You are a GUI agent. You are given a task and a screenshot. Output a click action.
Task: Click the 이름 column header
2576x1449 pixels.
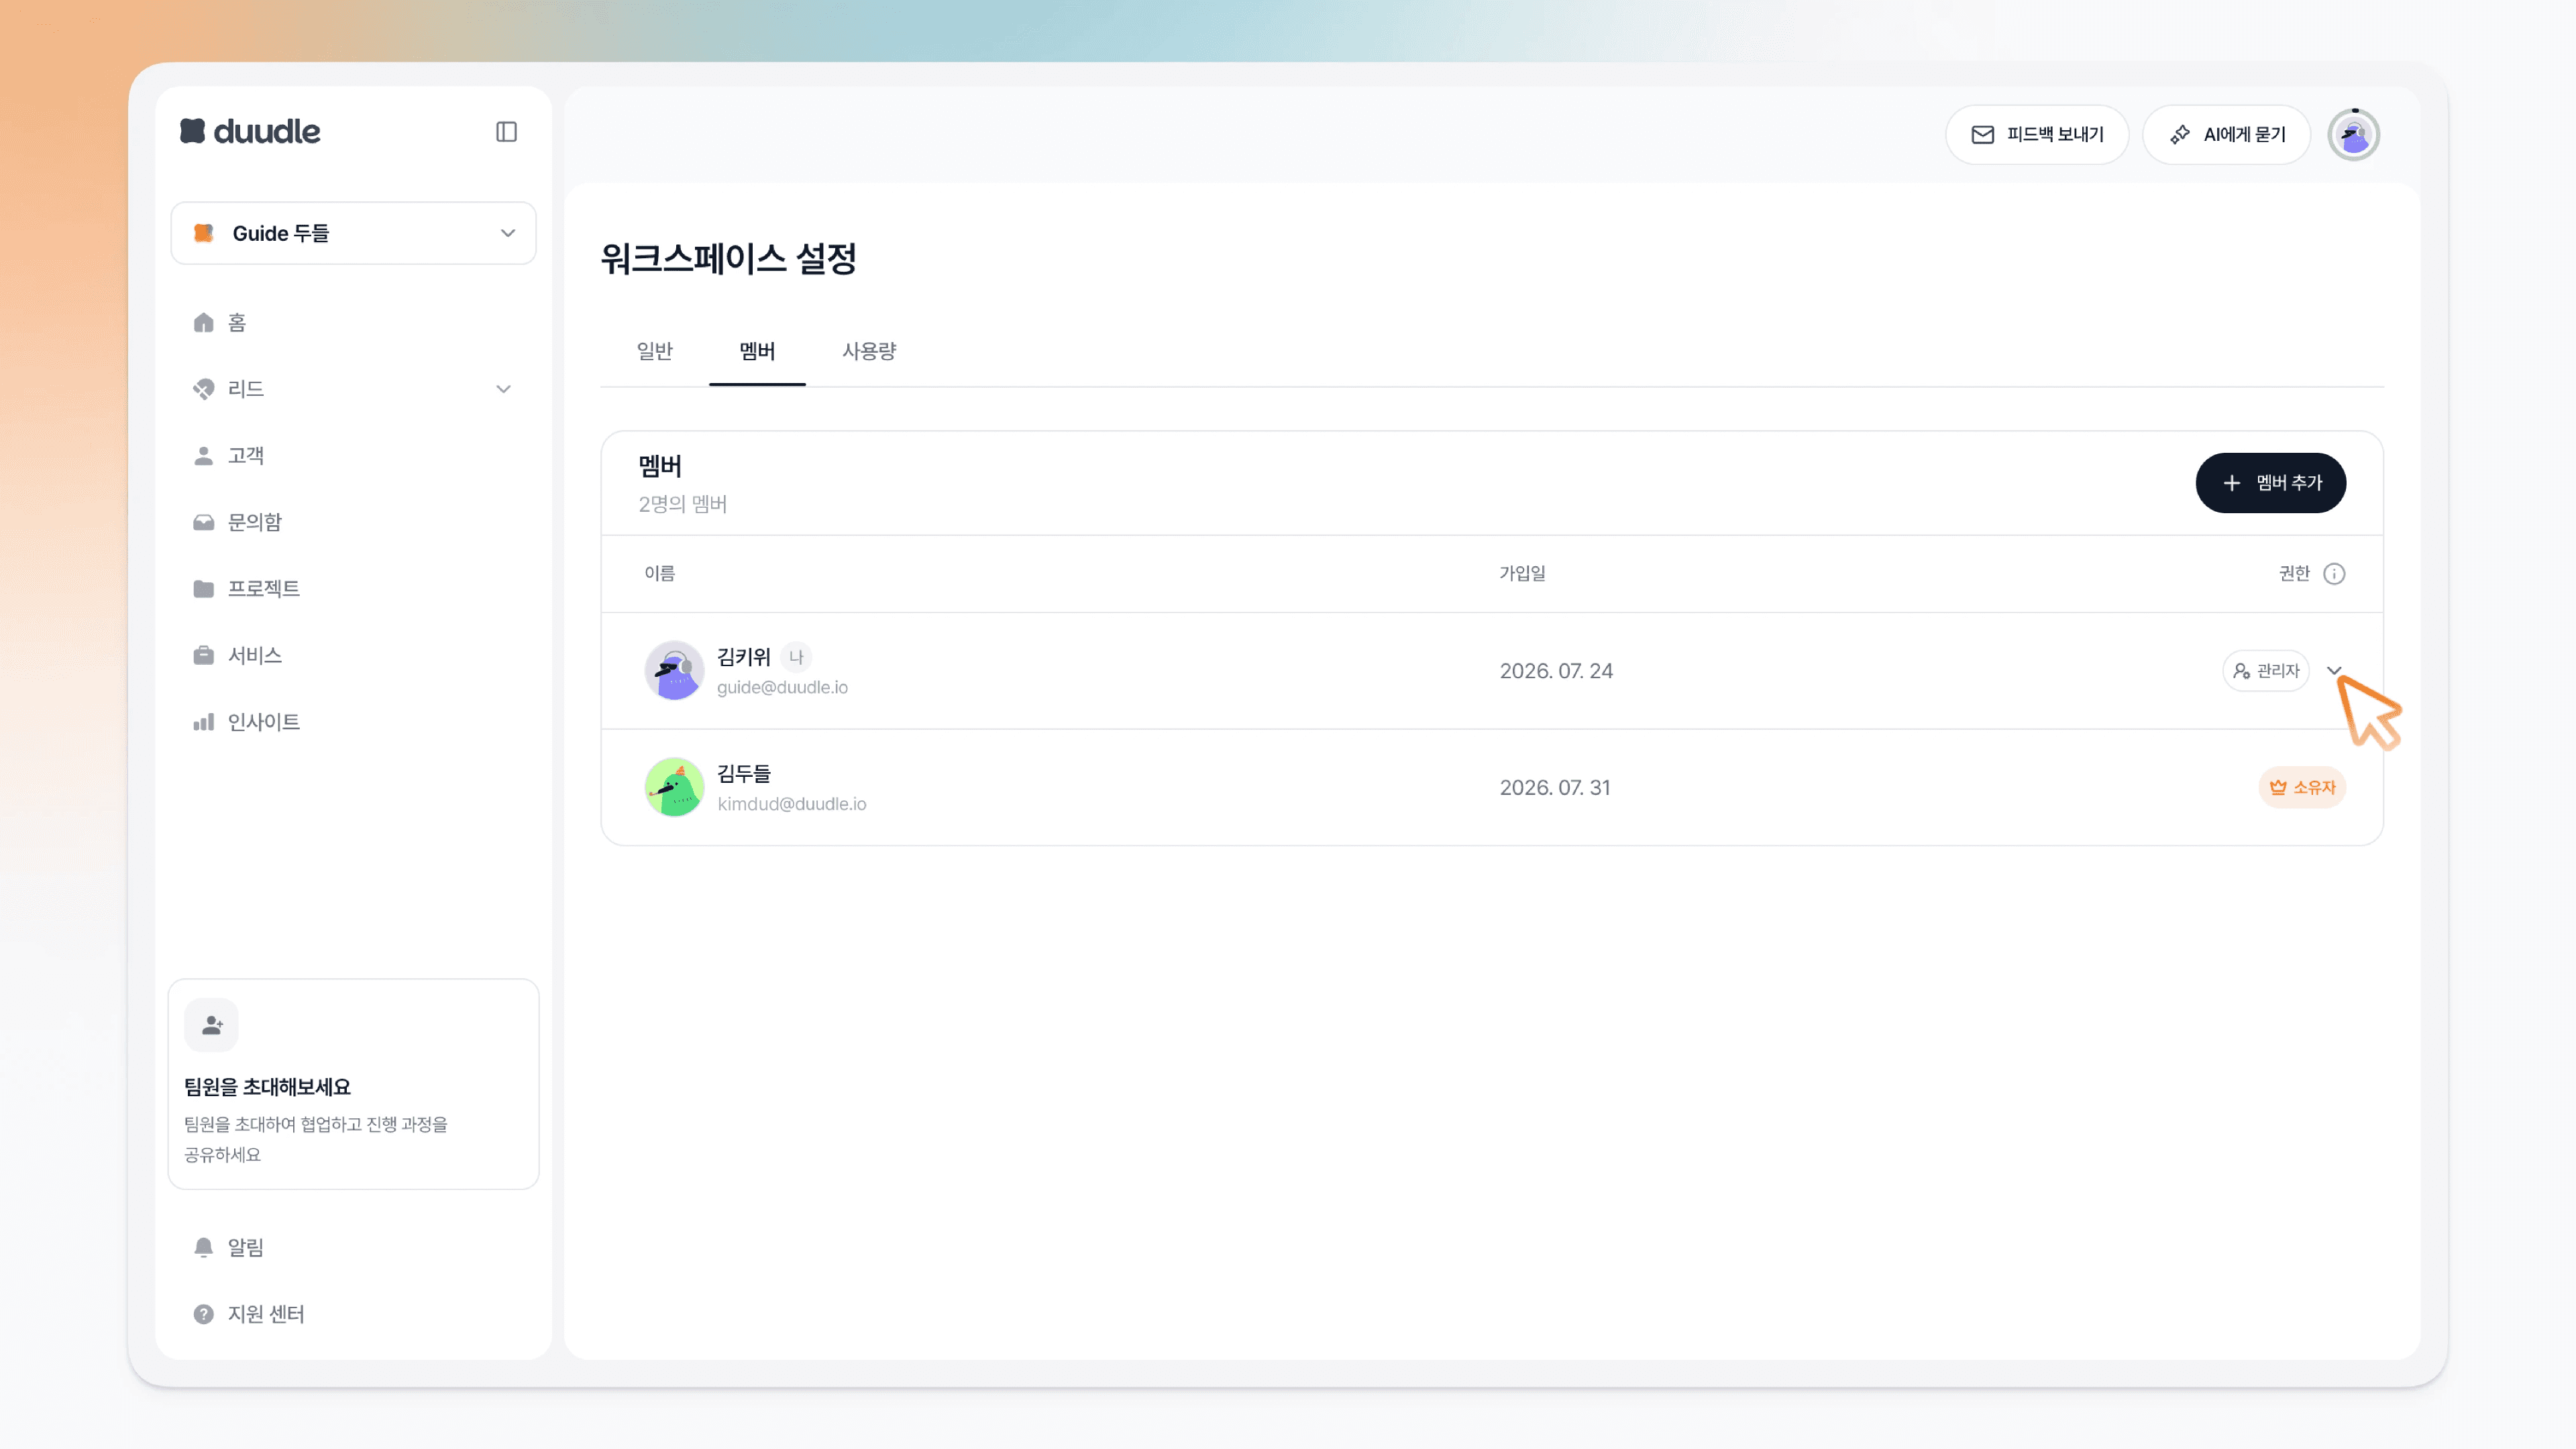pos(659,573)
